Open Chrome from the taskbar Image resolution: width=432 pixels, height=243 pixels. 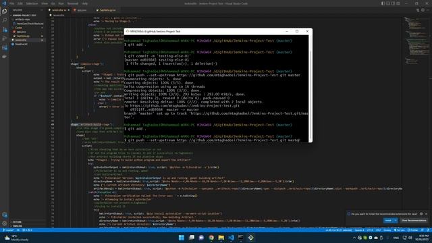[x=211, y=238]
